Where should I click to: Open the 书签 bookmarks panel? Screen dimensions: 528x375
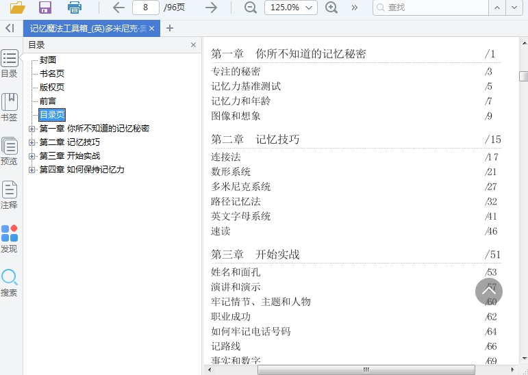10,107
